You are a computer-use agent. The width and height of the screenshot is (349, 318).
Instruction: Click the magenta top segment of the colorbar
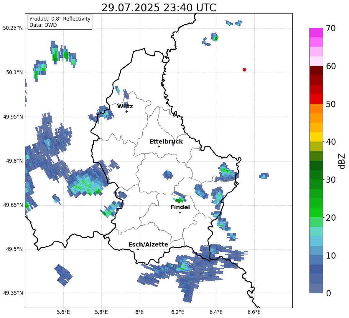point(316,33)
